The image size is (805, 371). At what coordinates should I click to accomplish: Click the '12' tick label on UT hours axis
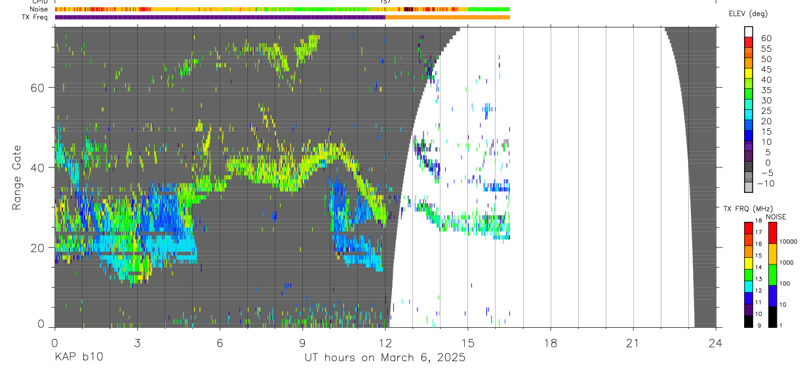pos(385,342)
